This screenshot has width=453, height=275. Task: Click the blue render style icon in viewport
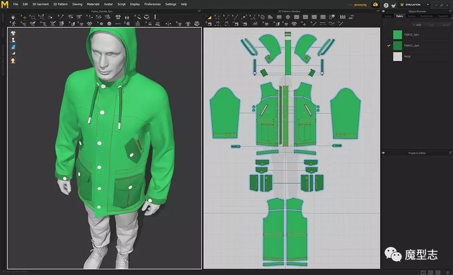tap(13, 47)
